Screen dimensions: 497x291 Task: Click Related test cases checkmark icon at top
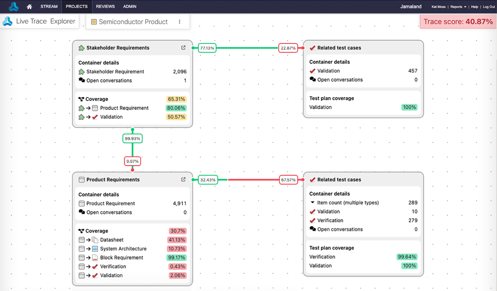click(312, 48)
